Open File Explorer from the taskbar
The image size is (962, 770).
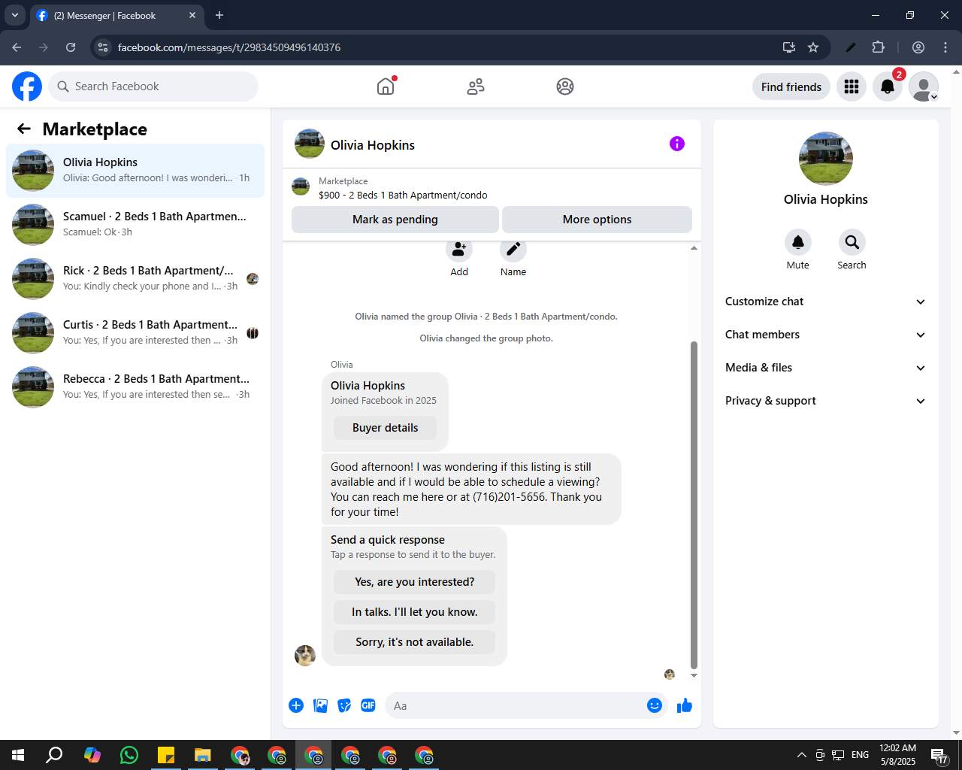pyautogui.click(x=203, y=755)
